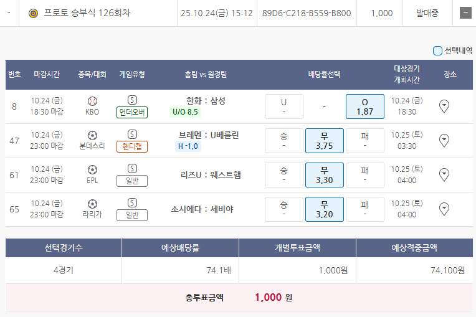Screen dimensions: 476x317
Task: Toggle the draw 3.75 pick for Bremen match
Action: [x=324, y=140]
